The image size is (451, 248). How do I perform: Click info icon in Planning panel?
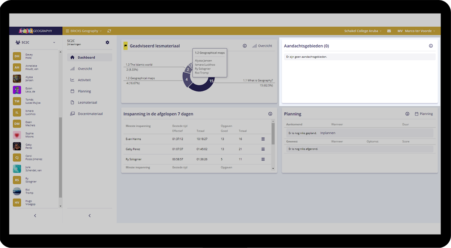407,114
